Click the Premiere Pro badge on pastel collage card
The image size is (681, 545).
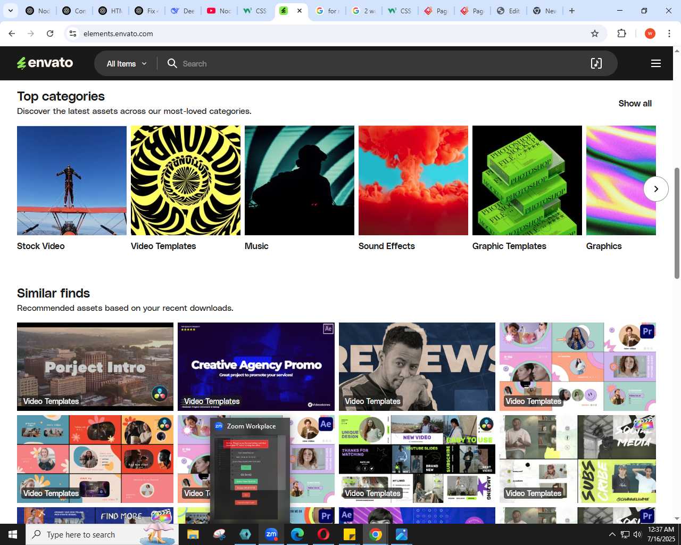click(x=647, y=331)
